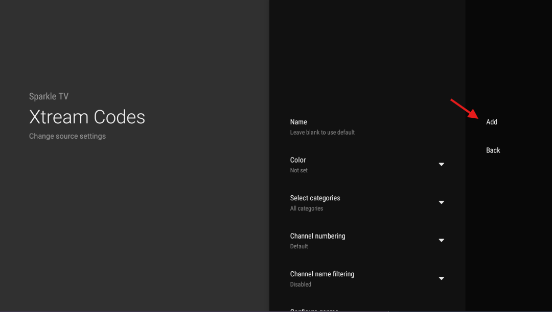Select the Name input field

367,127
